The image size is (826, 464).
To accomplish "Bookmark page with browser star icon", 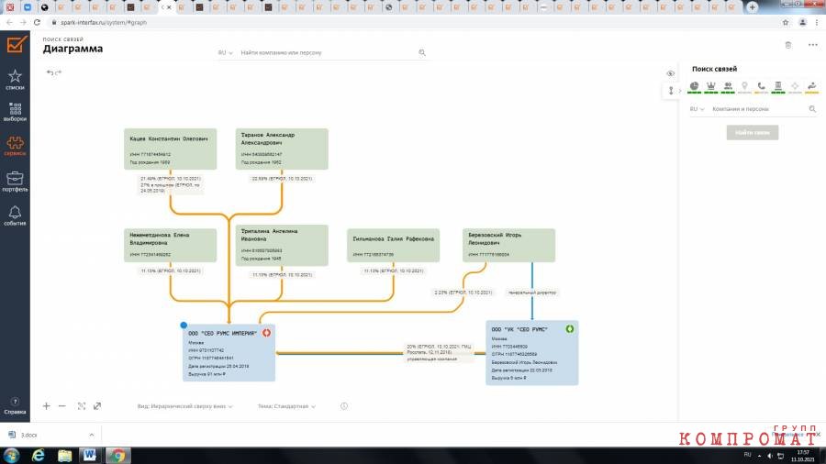I will pos(786,23).
